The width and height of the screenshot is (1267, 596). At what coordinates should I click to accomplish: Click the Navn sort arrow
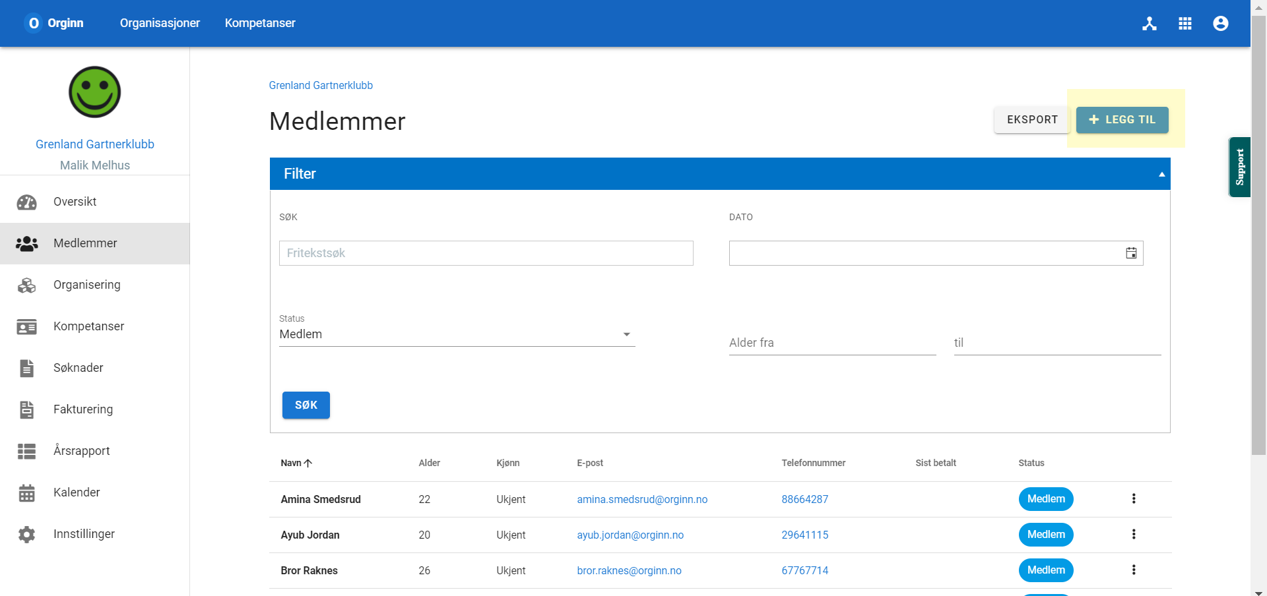[x=308, y=463]
